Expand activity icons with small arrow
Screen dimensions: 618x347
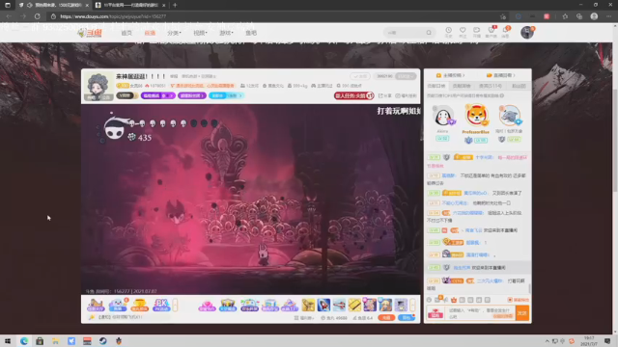pos(175,305)
